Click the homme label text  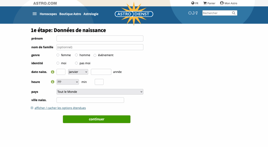(x=85, y=55)
